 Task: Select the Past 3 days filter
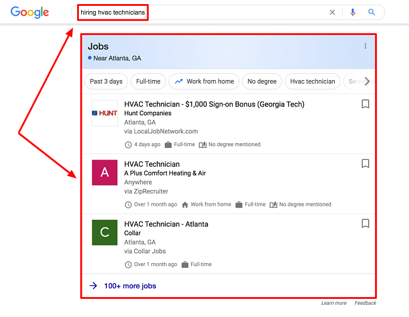click(106, 81)
